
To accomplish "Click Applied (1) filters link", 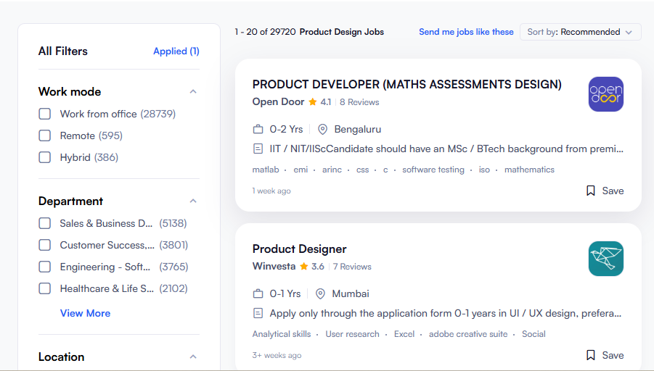I will 176,51.
